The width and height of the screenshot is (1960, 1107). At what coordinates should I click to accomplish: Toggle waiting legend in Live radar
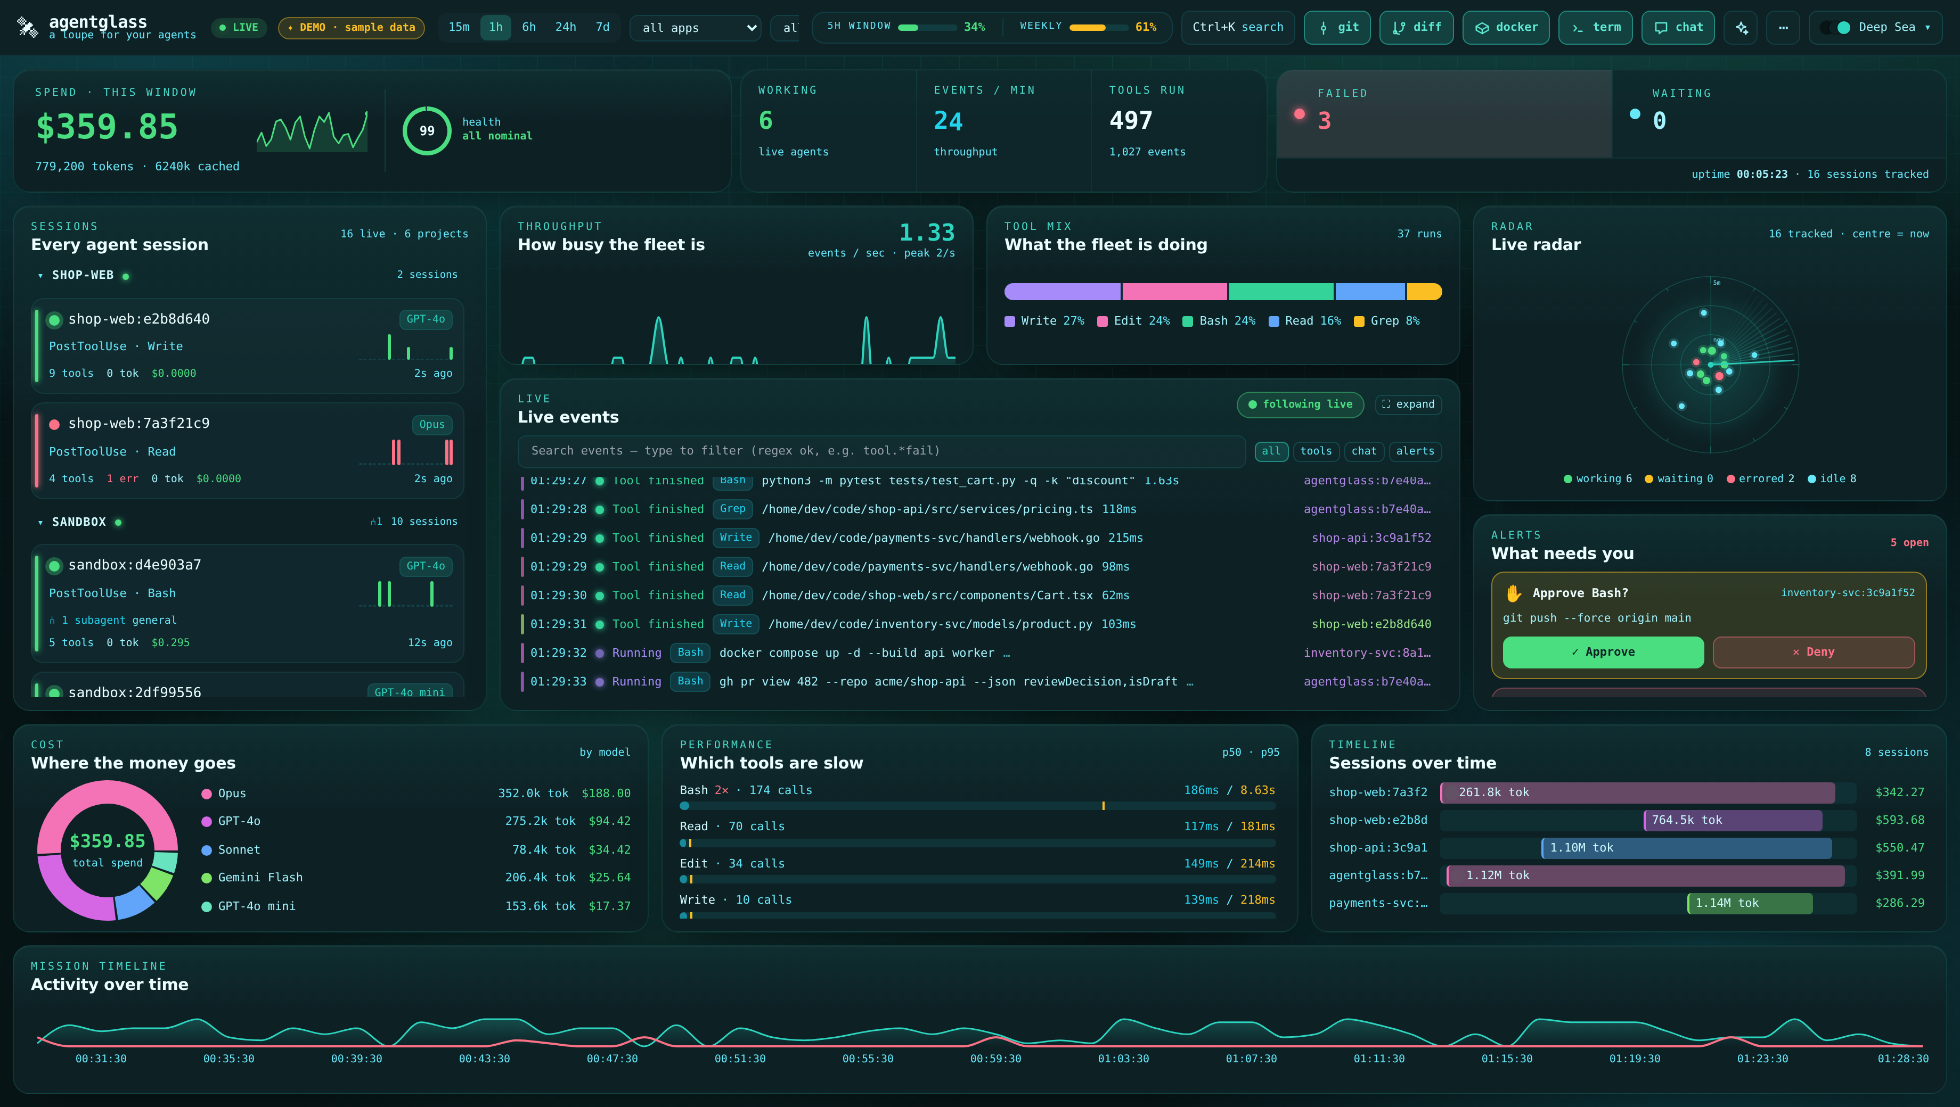coord(1678,478)
